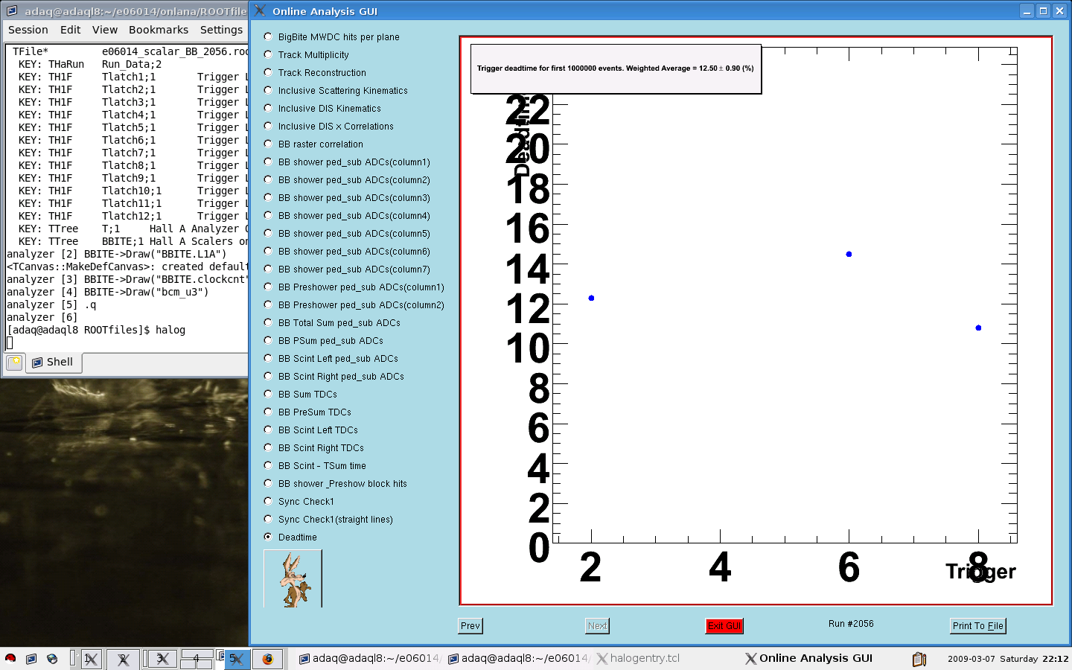This screenshot has height=670, width=1072.
Task: Select BB Scint Right TDCs
Action: pyautogui.click(x=314, y=447)
